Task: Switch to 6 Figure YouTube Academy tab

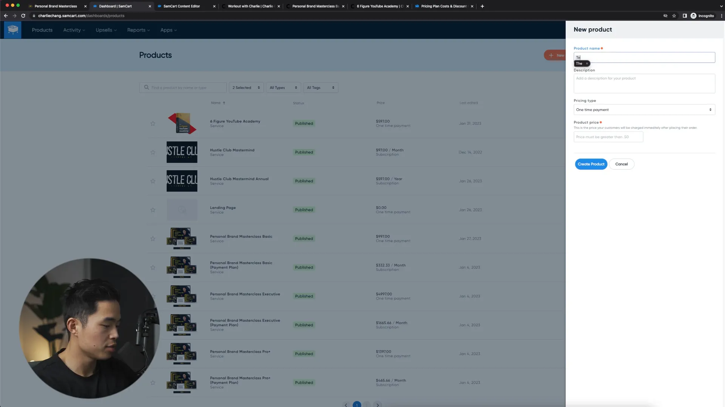Action: click(380, 6)
